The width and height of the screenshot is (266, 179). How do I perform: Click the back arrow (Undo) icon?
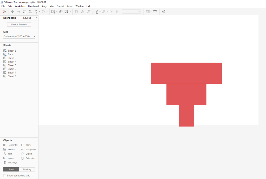pyautogui.click(x=13, y=12)
